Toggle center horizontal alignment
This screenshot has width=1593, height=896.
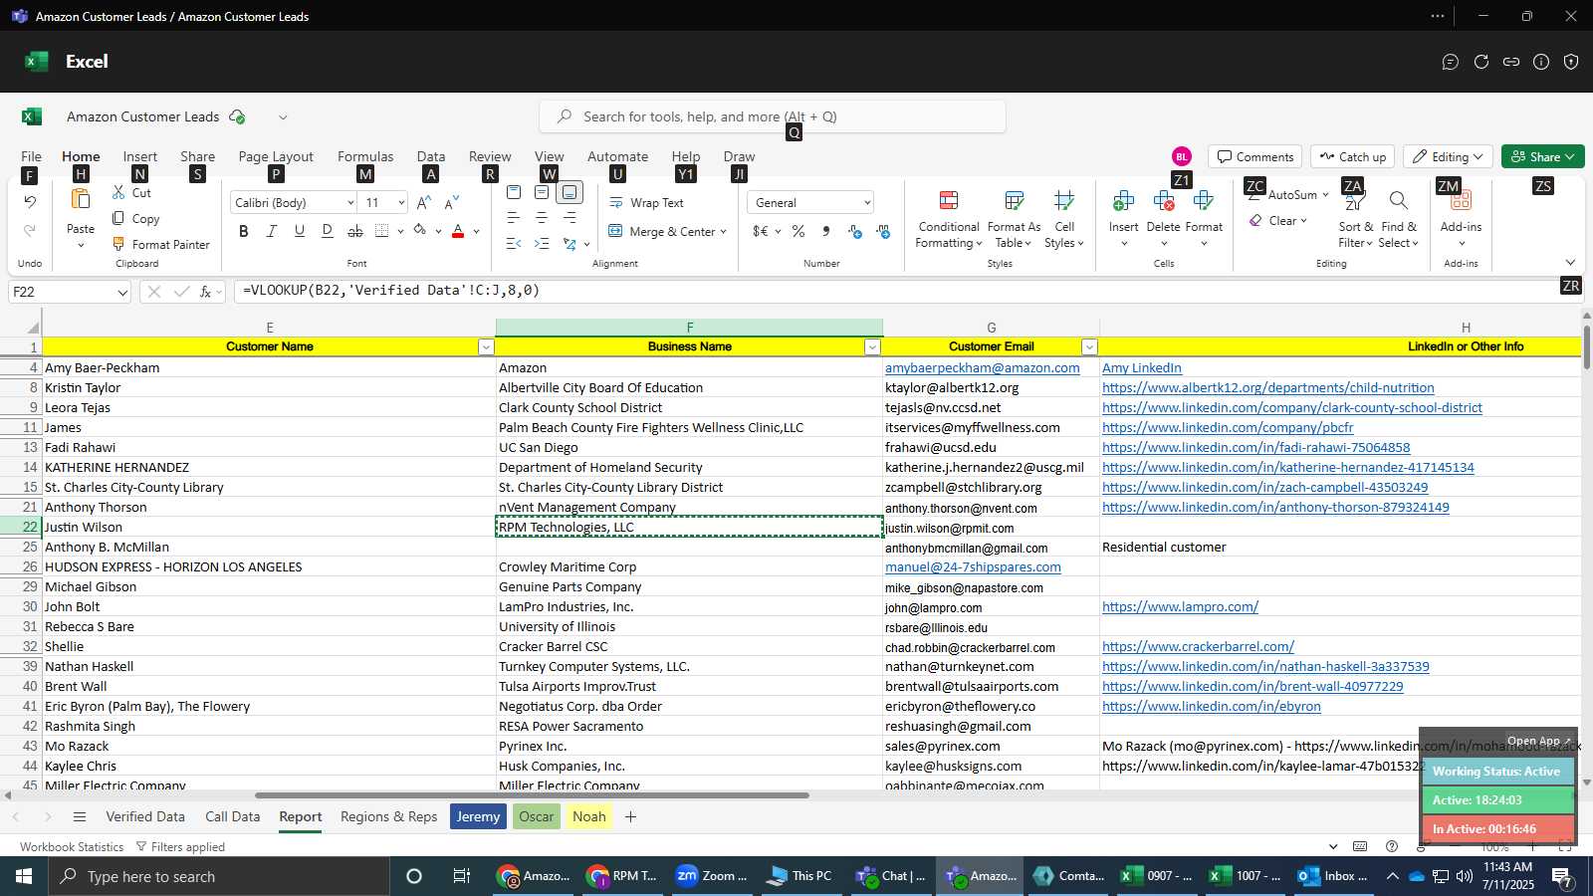coord(542,218)
